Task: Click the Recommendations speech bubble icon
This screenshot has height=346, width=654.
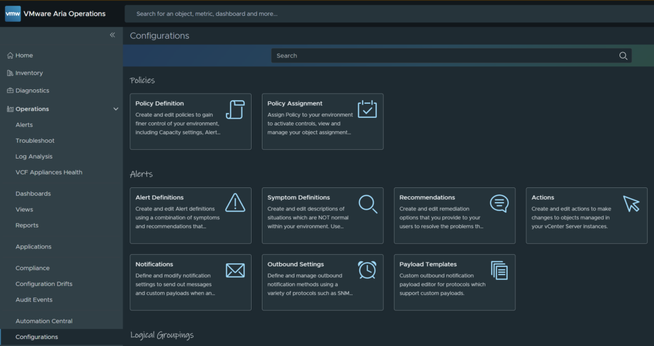Action: 499,204
